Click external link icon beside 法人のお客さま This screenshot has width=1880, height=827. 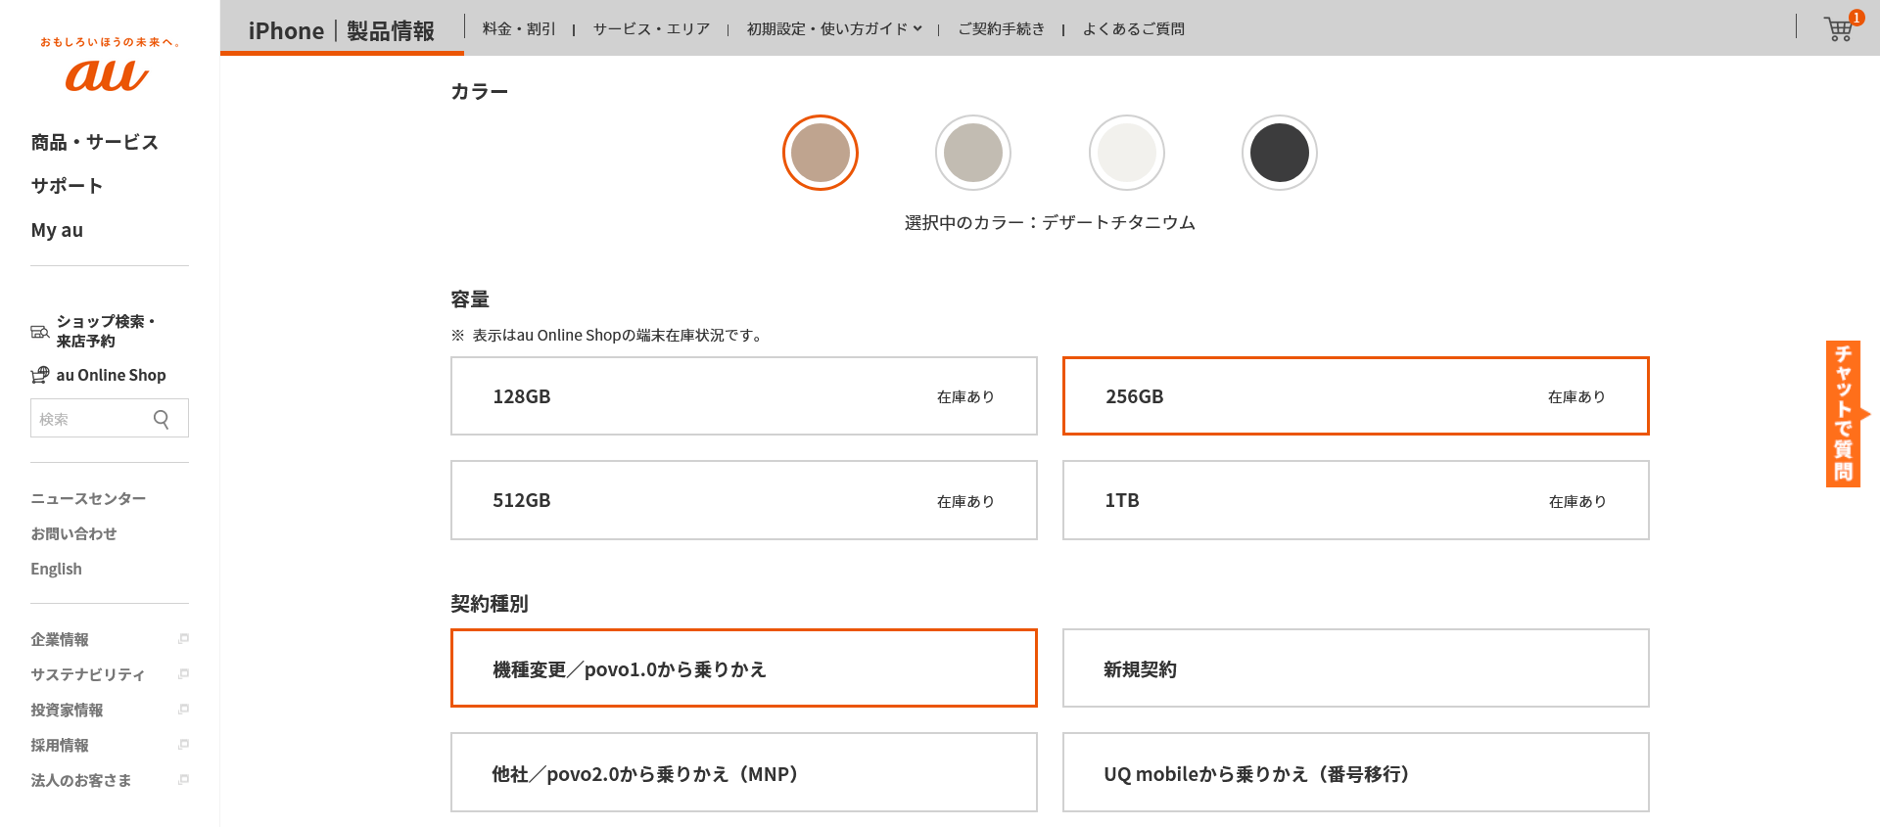click(x=183, y=780)
